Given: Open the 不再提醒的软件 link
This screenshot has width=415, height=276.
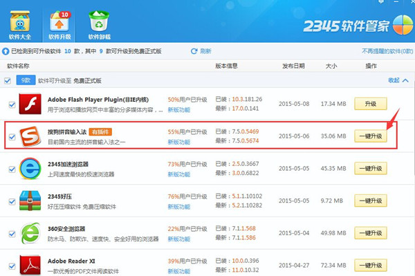Looking at the screenshot, I should [x=387, y=51].
